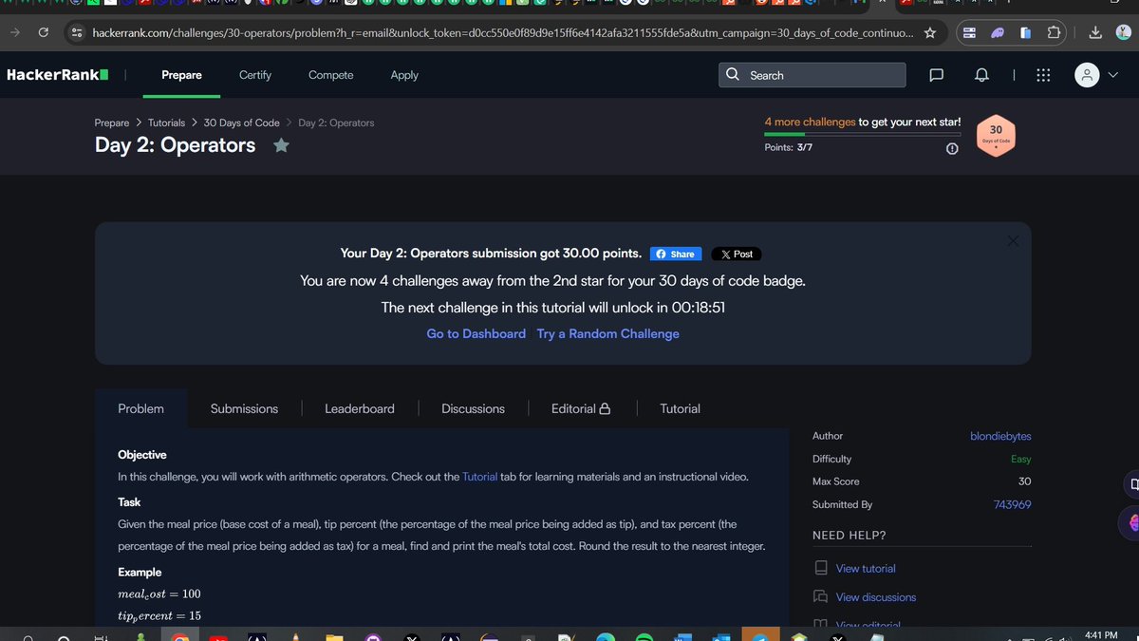Open the Compete nav item
1139x641 pixels.
point(331,75)
